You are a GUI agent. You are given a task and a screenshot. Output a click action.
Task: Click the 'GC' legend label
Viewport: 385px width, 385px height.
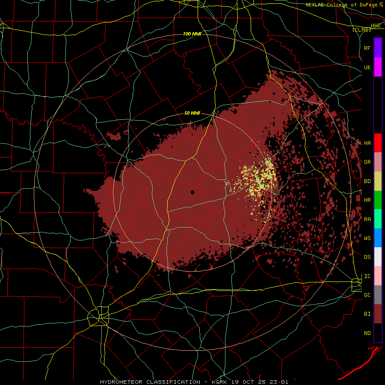point(367,295)
